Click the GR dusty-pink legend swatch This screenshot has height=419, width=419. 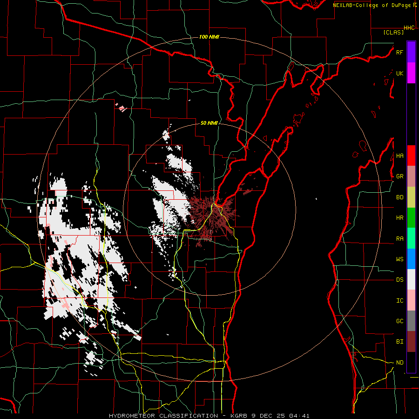pyautogui.click(x=411, y=176)
